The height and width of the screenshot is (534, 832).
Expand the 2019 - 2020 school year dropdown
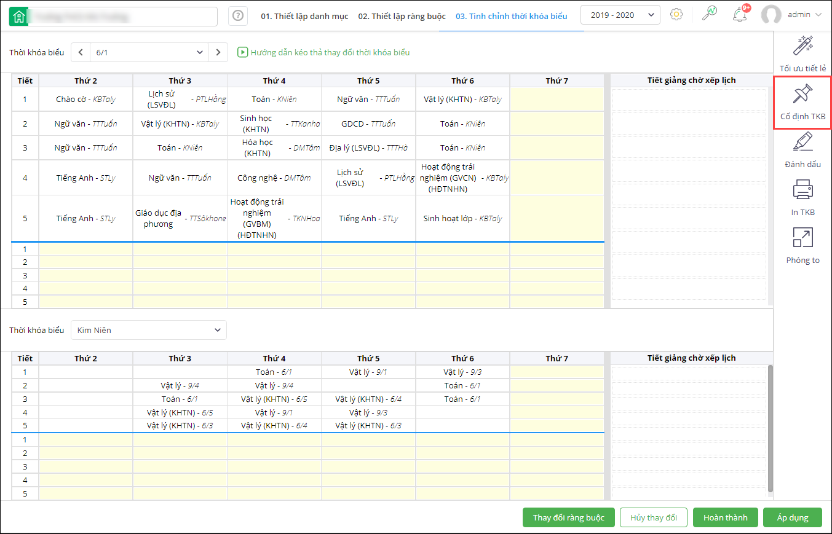[x=620, y=15]
